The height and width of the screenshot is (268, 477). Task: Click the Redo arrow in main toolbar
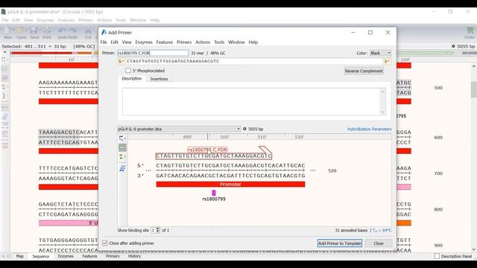73,31
